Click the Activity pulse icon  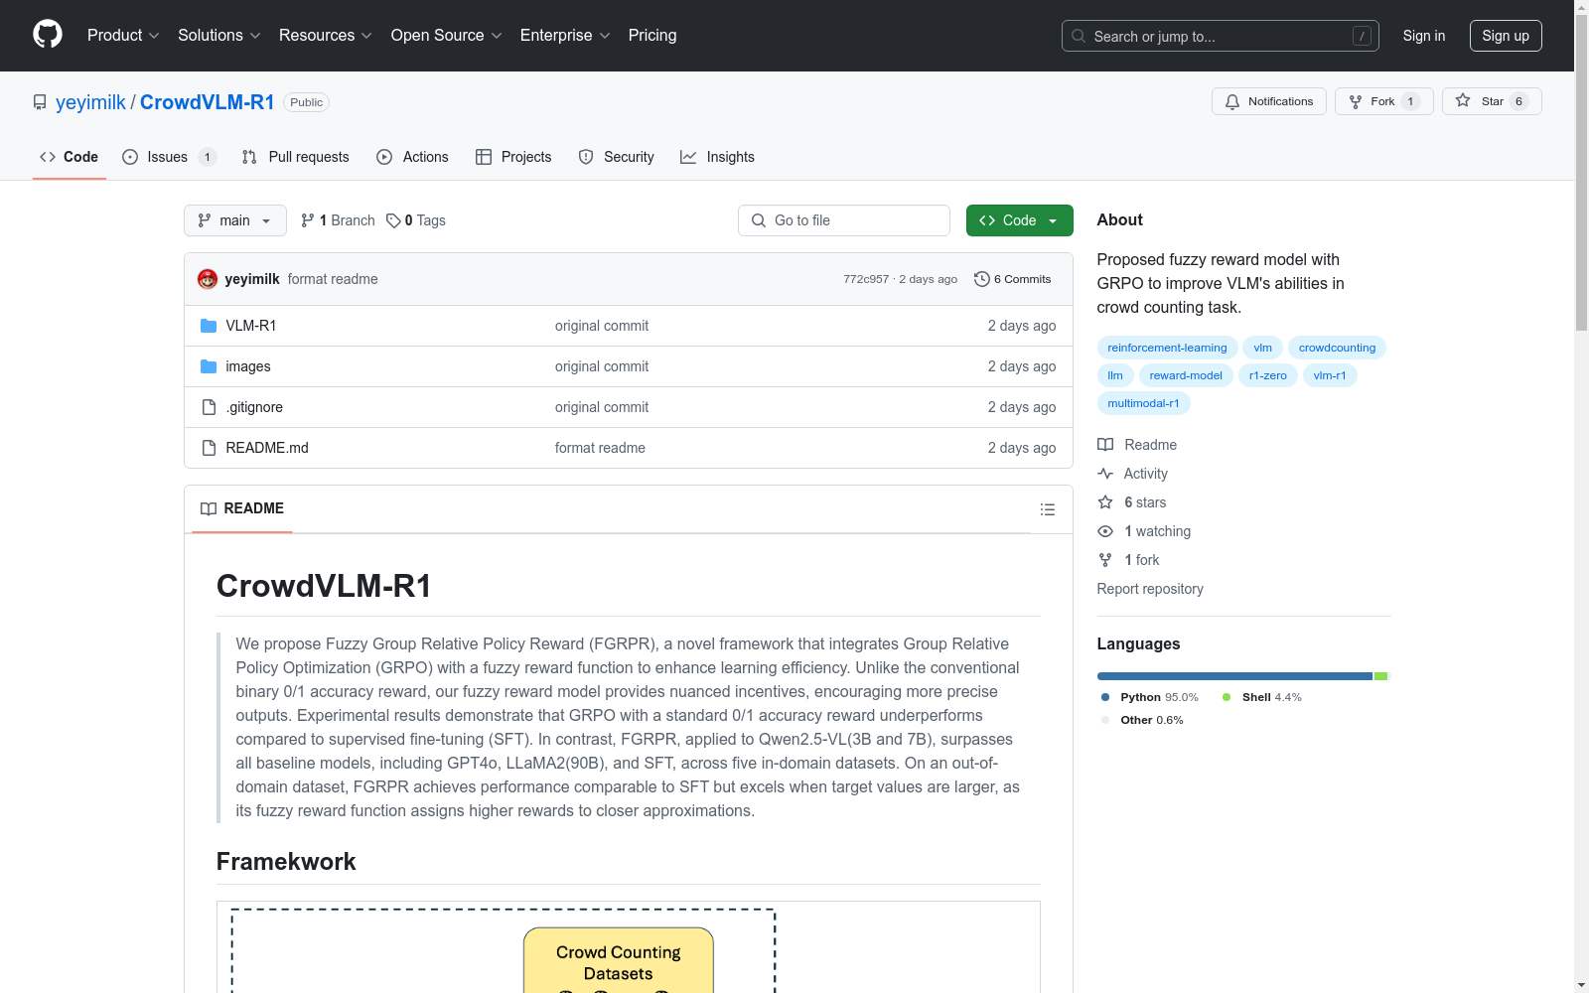pyautogui.click(x=1105, y=474)
